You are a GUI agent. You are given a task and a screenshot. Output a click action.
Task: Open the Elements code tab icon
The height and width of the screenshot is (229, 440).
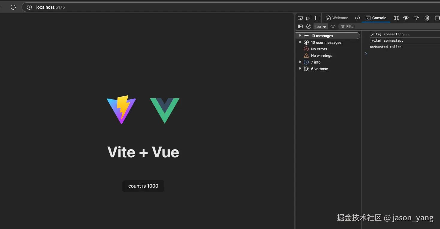pyautogui.click(x=357, y=18)
